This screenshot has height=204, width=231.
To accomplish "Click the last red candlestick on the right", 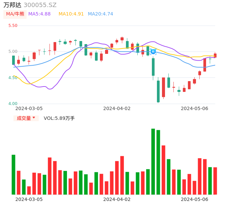I will [x=215, y=56].
